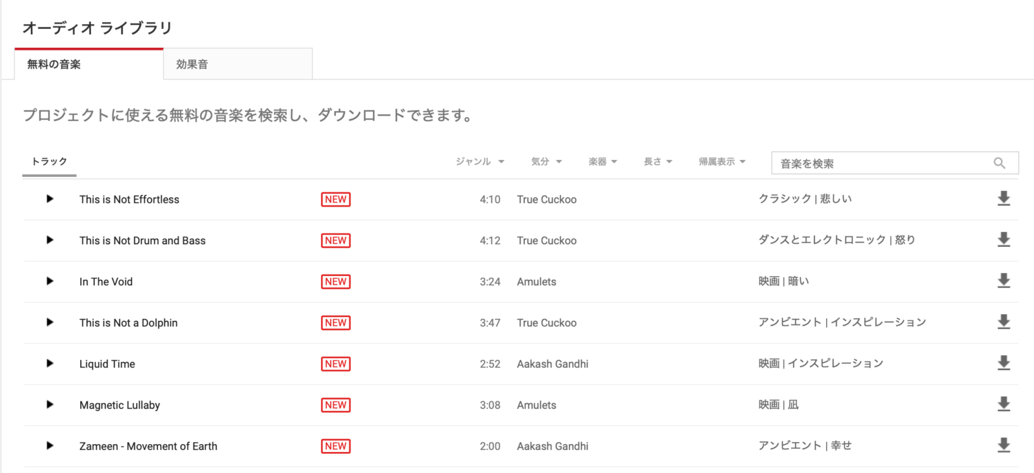The image size is (1034, 473).
Task: Open the 帰属表示 attribution filter dropdown
Action: click(x=722, y=161)
